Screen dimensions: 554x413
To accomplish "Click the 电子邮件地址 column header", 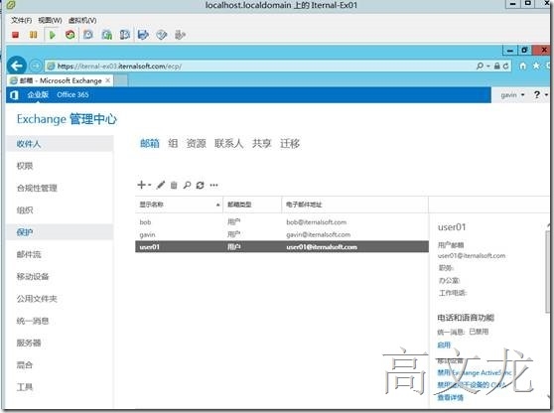I will click(355, 205).
